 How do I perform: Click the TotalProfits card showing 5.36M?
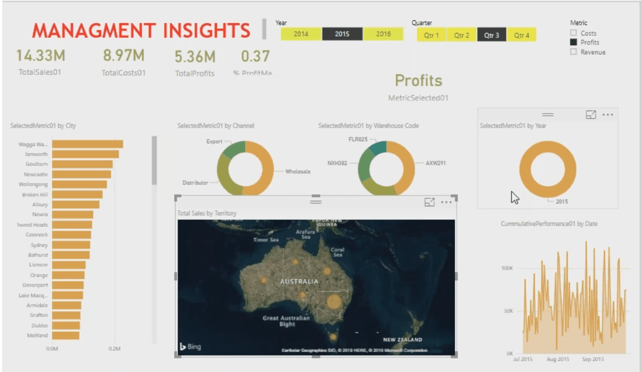coord(195,63)
